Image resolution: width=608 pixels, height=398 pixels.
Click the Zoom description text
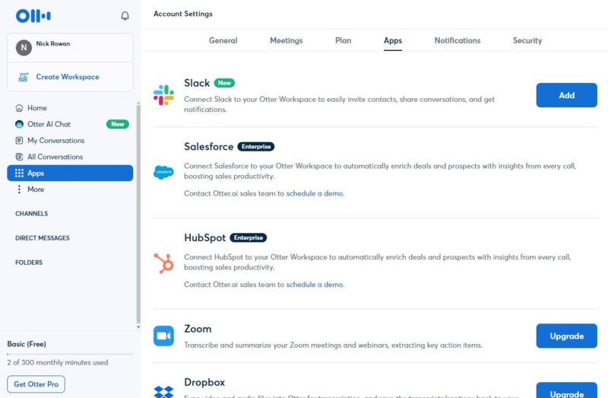click(x=333, y=345)
